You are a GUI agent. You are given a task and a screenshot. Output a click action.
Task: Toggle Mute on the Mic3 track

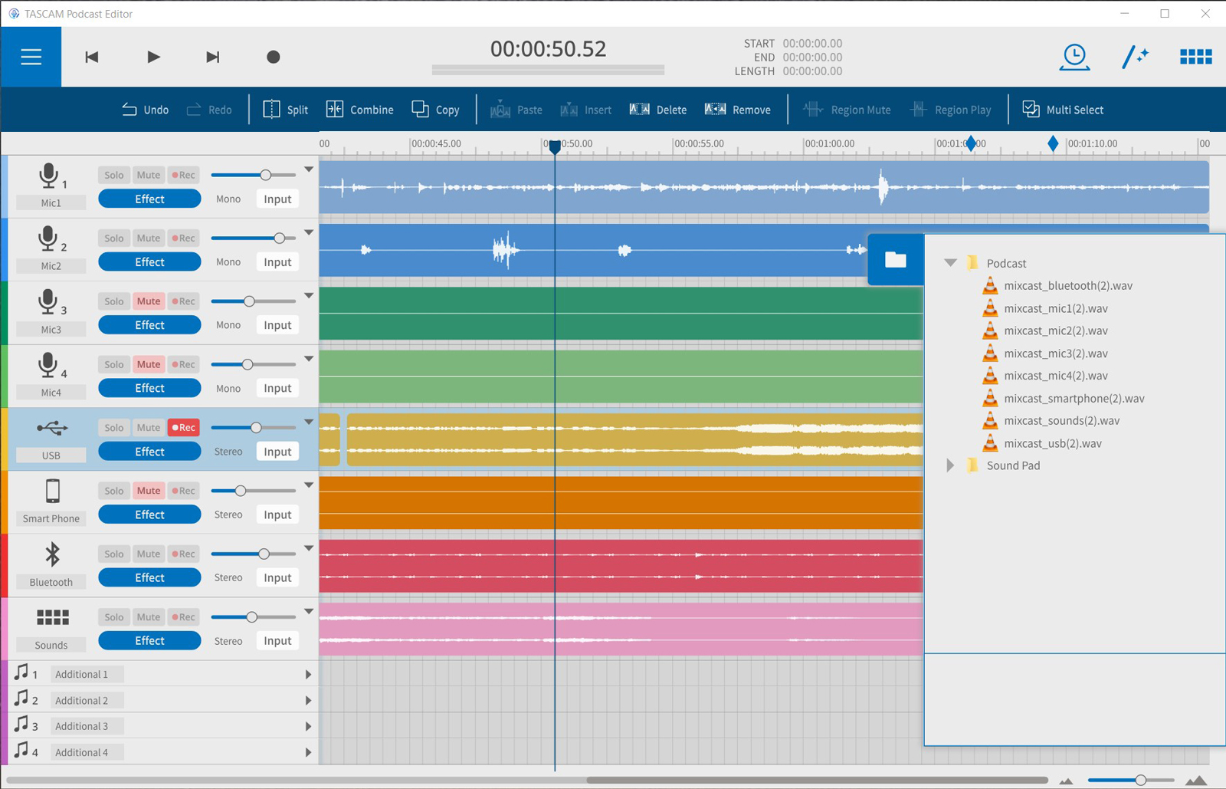pyautogui.click(x=149, y=301)
